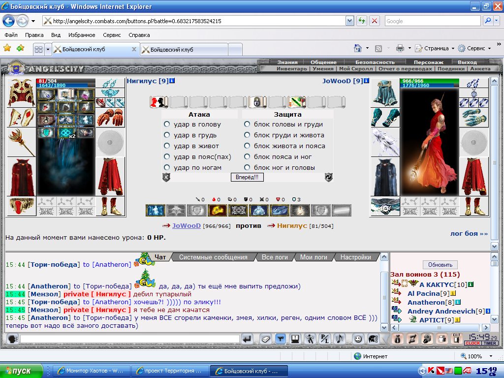
Task: Activate the chain-frame skill icon
Action: pyautogui.click(x=238, y=211)
